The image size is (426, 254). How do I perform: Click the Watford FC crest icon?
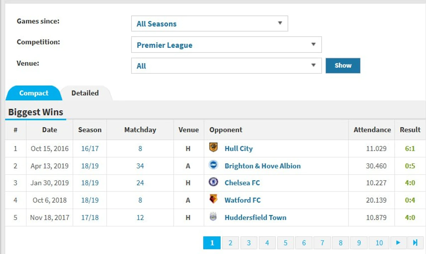(213, 200)
